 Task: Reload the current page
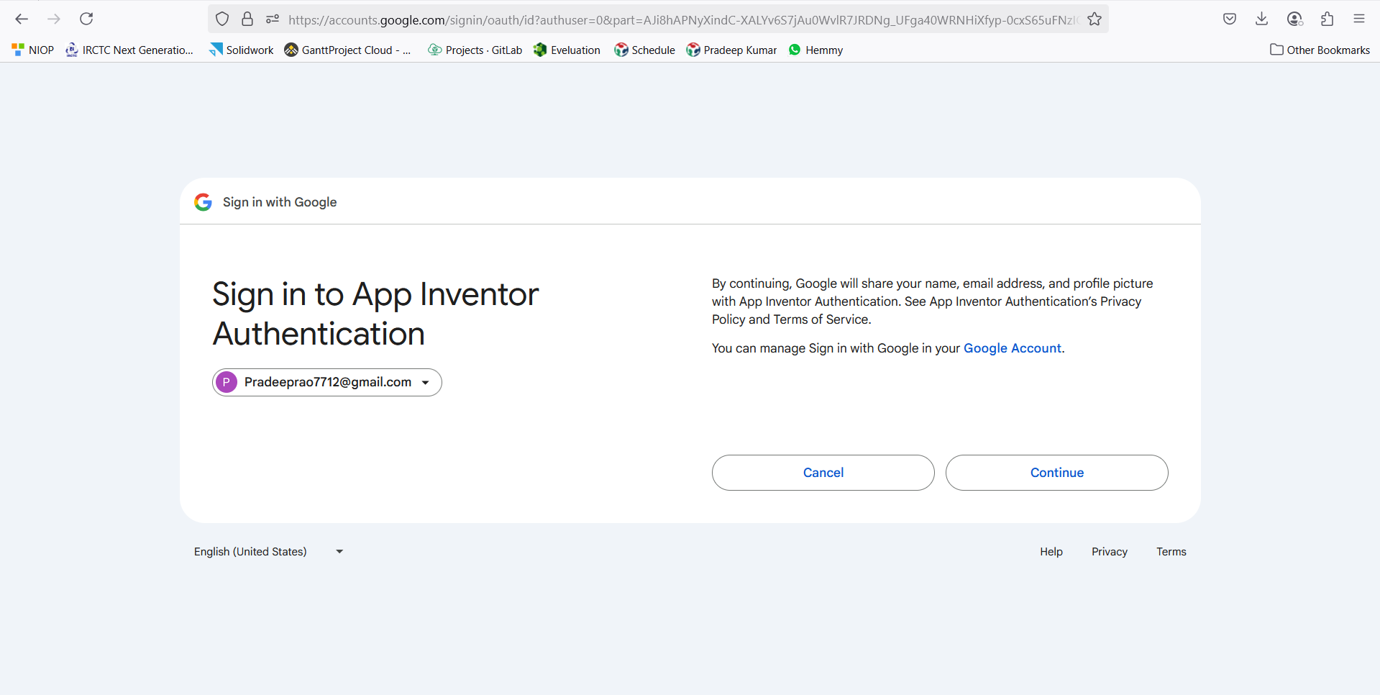coord(86,19)
